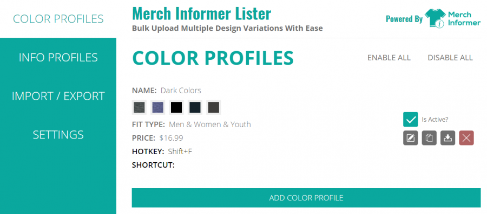The image size is (487, 214).
Task: Duplicate the Dark Colors profile
Action: (429, 138)
